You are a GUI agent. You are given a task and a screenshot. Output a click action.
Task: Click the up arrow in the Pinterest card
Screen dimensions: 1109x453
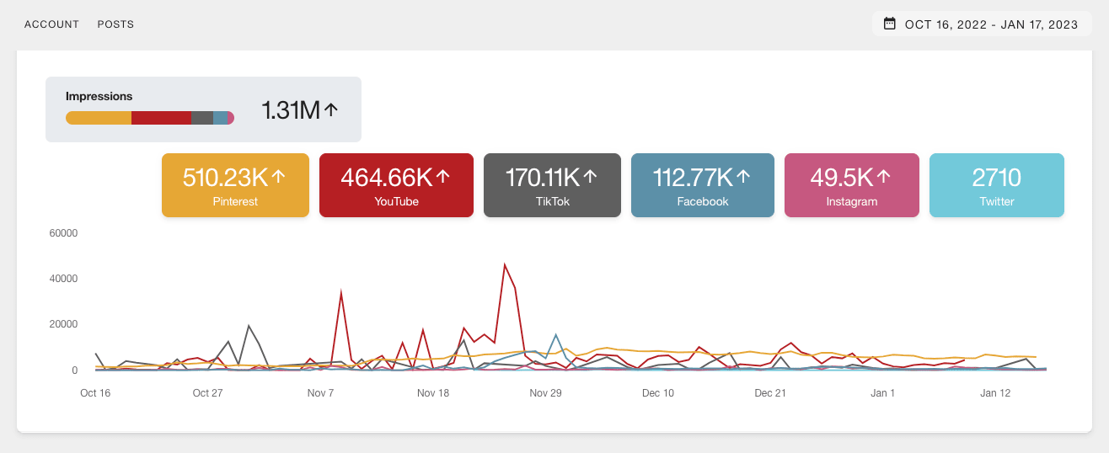[279, 177]
